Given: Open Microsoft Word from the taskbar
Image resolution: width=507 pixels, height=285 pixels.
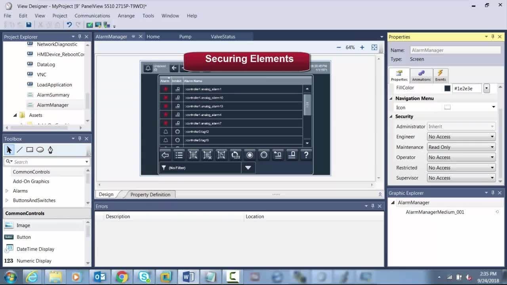Looking at the screenshot, I should tap(188, 277).
